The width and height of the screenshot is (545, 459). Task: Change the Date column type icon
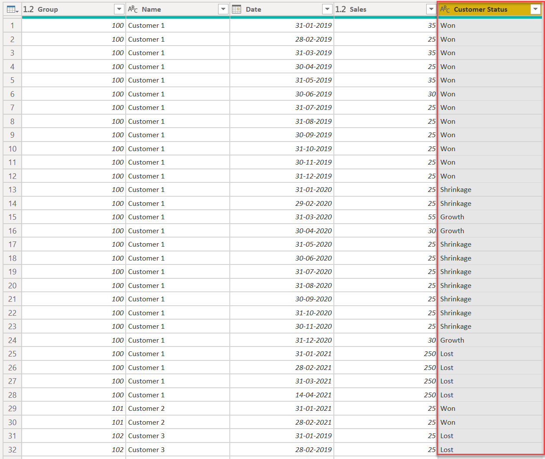coord(237,9)
